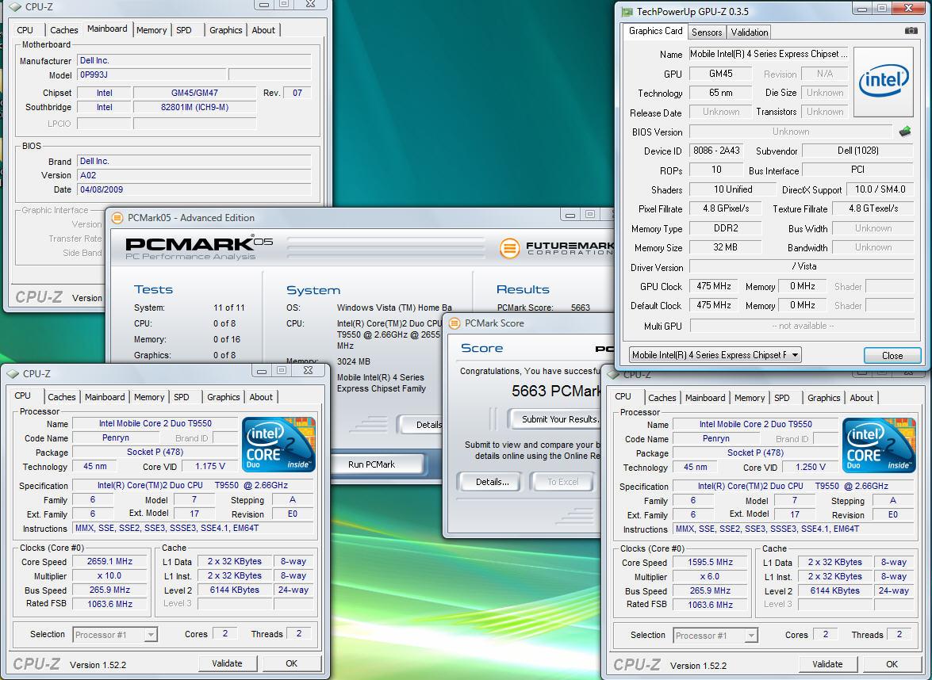Click the DirectX Support value 10.0 / SM4.0
The height and width of the screenshot is (680, 932).
coord(880,189)
